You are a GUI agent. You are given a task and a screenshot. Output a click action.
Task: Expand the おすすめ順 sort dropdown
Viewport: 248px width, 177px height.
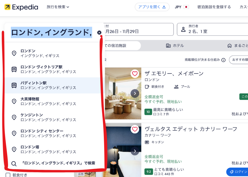(239, 60)
